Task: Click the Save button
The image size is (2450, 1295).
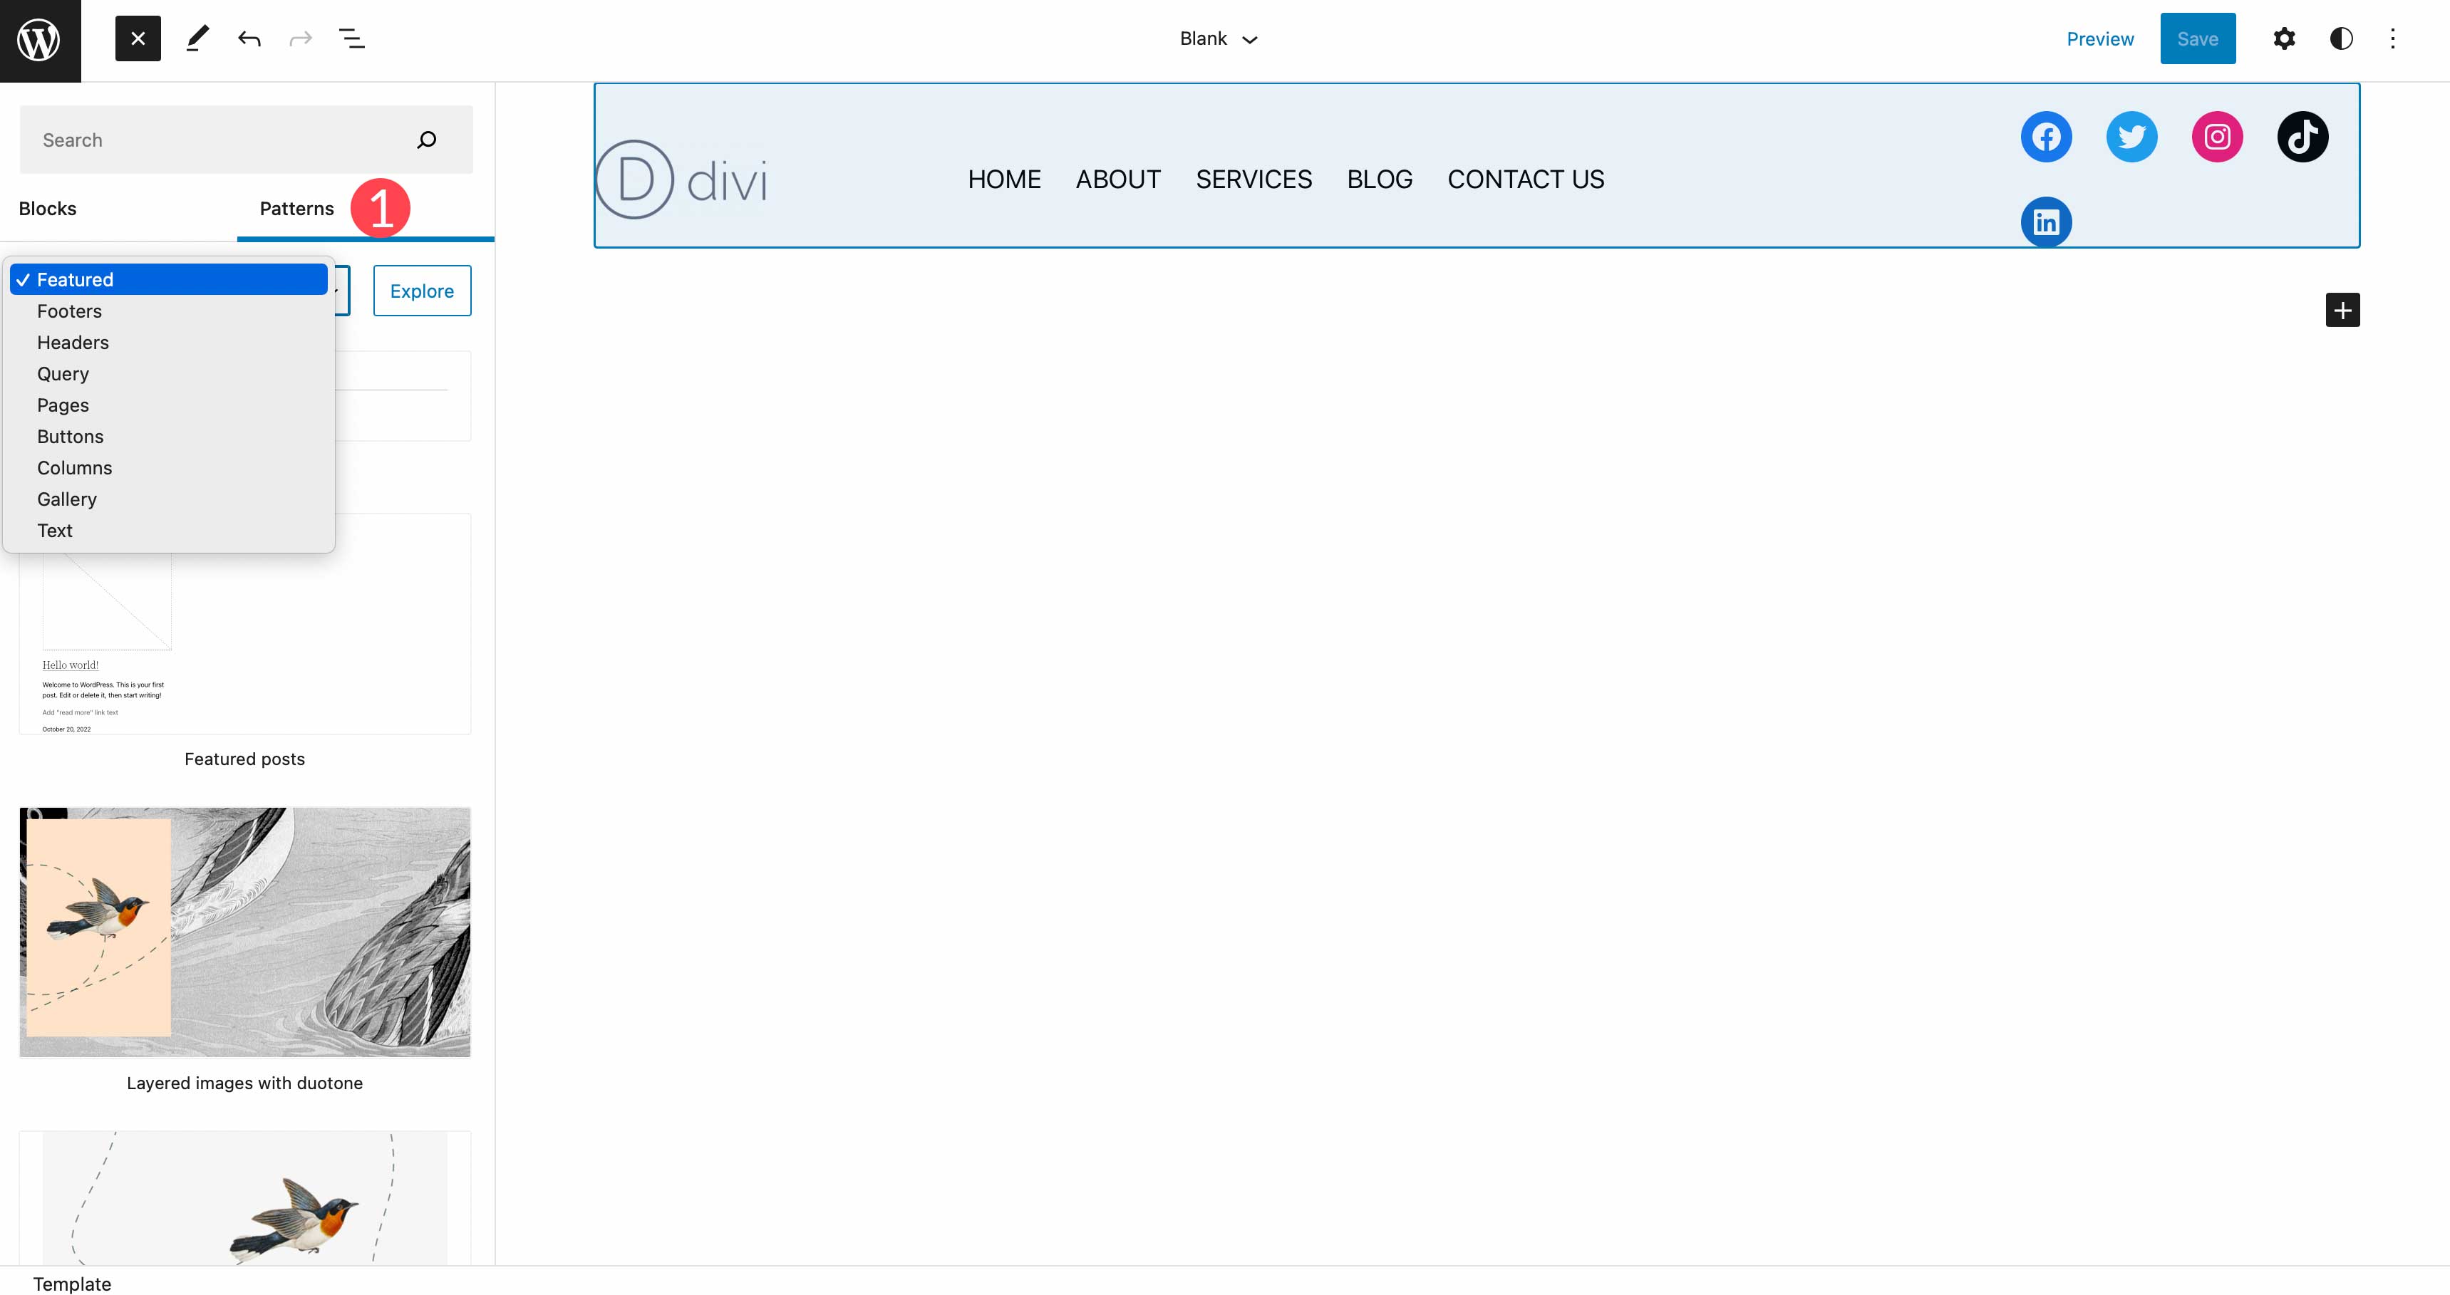Action: [x=2198, y=39]
